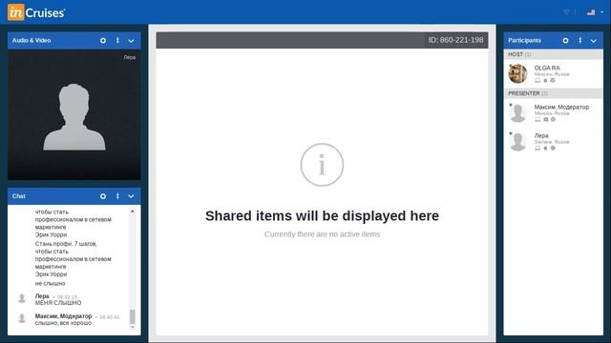Click OLGA RA's profile avatar

pos(517,73)
